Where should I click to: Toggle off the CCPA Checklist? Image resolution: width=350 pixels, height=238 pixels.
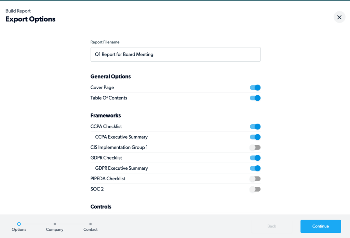tap(255, 126)
